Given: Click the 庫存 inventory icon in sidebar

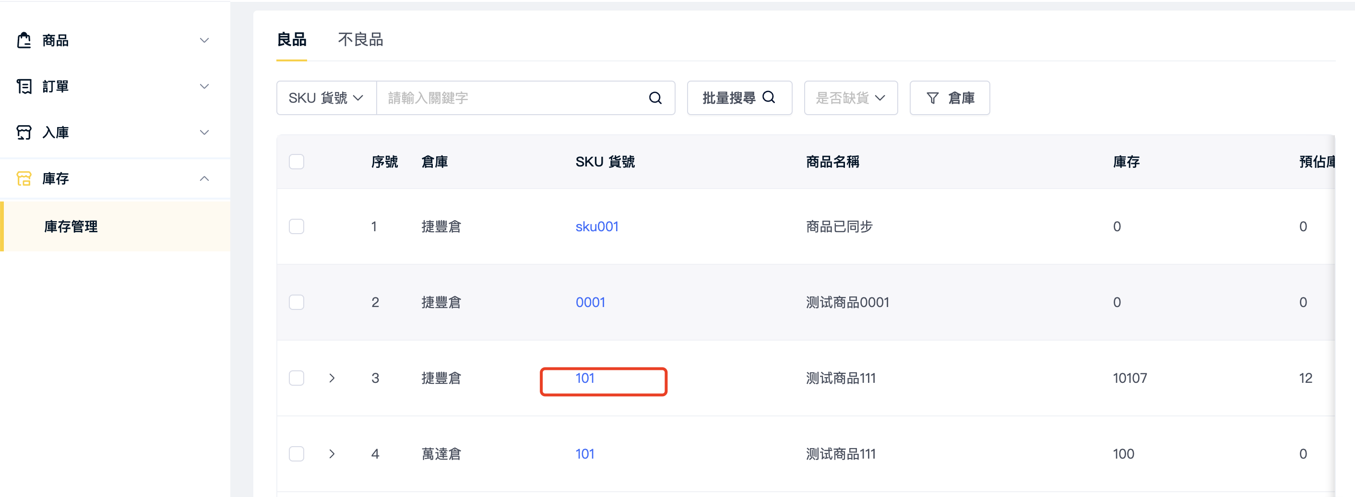Looking at the screenshot, I should coord(24,179).
